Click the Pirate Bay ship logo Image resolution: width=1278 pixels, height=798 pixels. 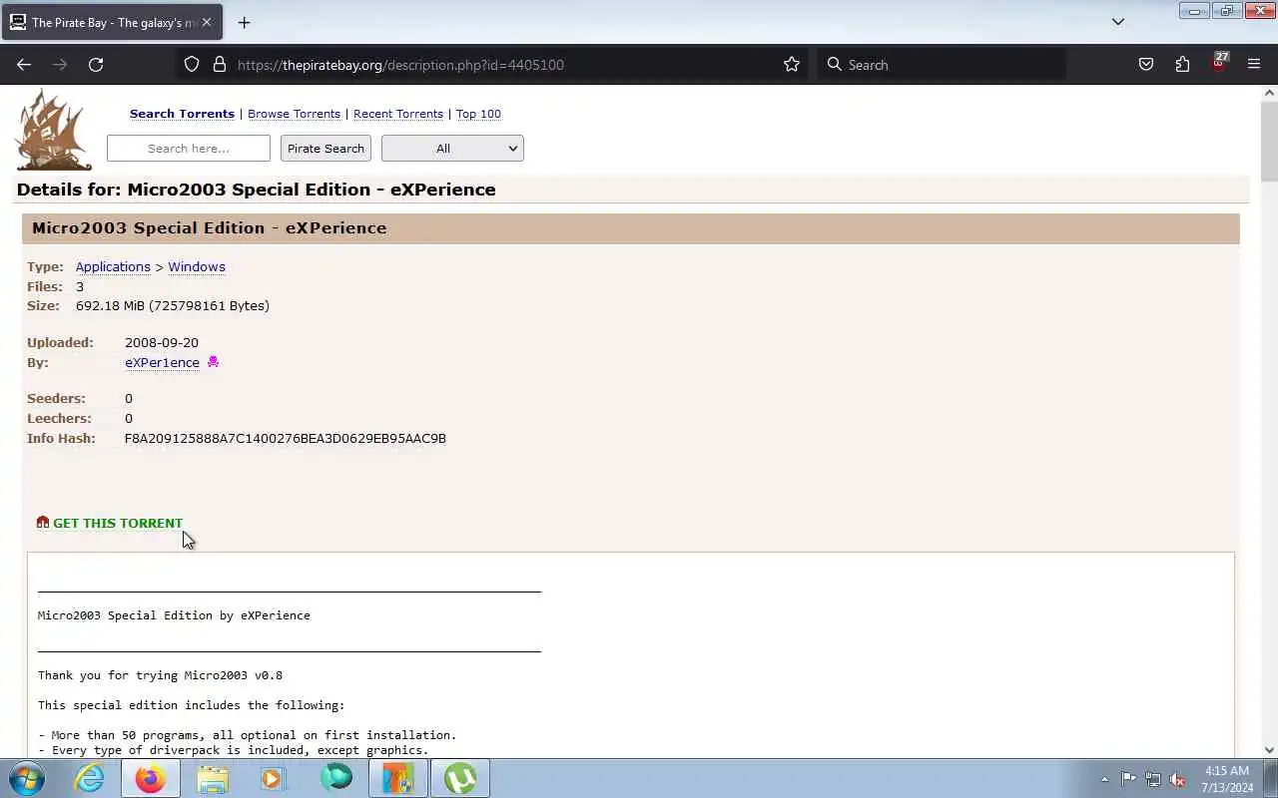[x=54, y=131]
